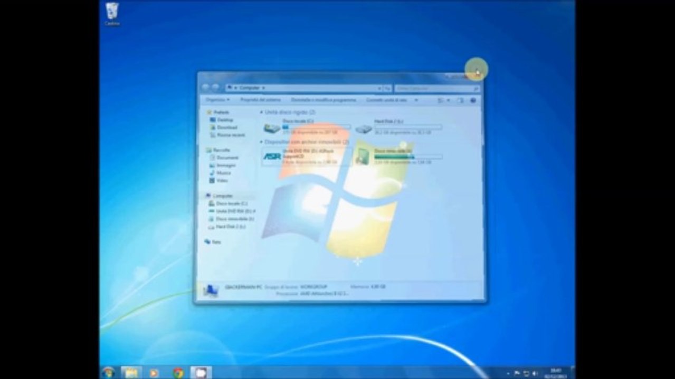Open Immagini library
Screen dimensions: 675x379
[223, 165]
